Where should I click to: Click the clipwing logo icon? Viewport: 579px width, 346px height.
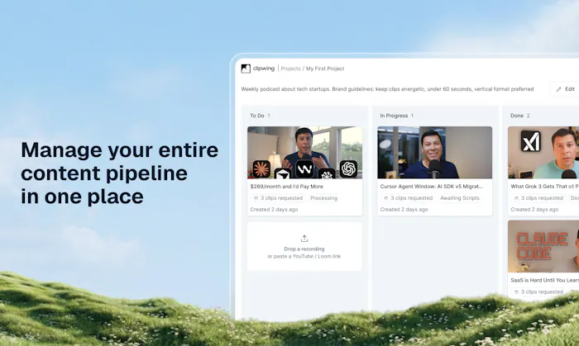pyautogui.click(x=246, y=69)
